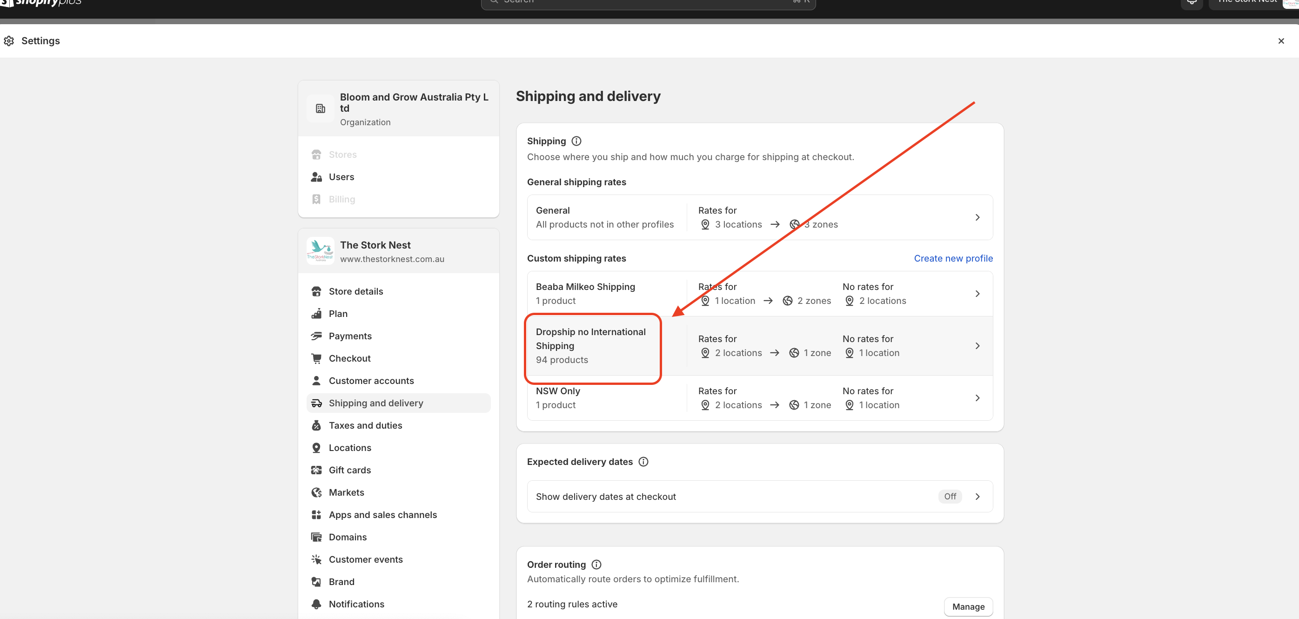1299x619 pixels.
Task: Click the Gift cards icon
Action: pos(316,470)
